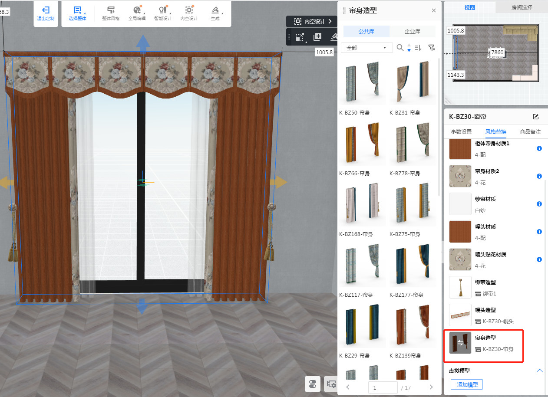The image size is (548, 397).
Task: Click the edit icon beside K-BZ30-窗帘
Action: (x=536, y=117)
